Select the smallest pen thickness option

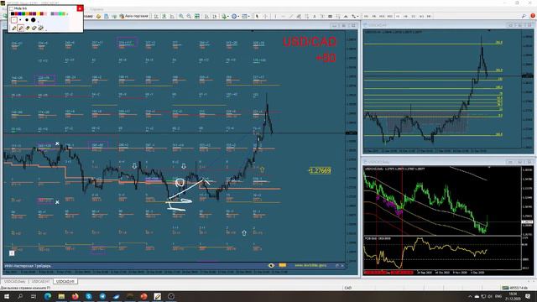pyautogui.click(x=14, y=20)
